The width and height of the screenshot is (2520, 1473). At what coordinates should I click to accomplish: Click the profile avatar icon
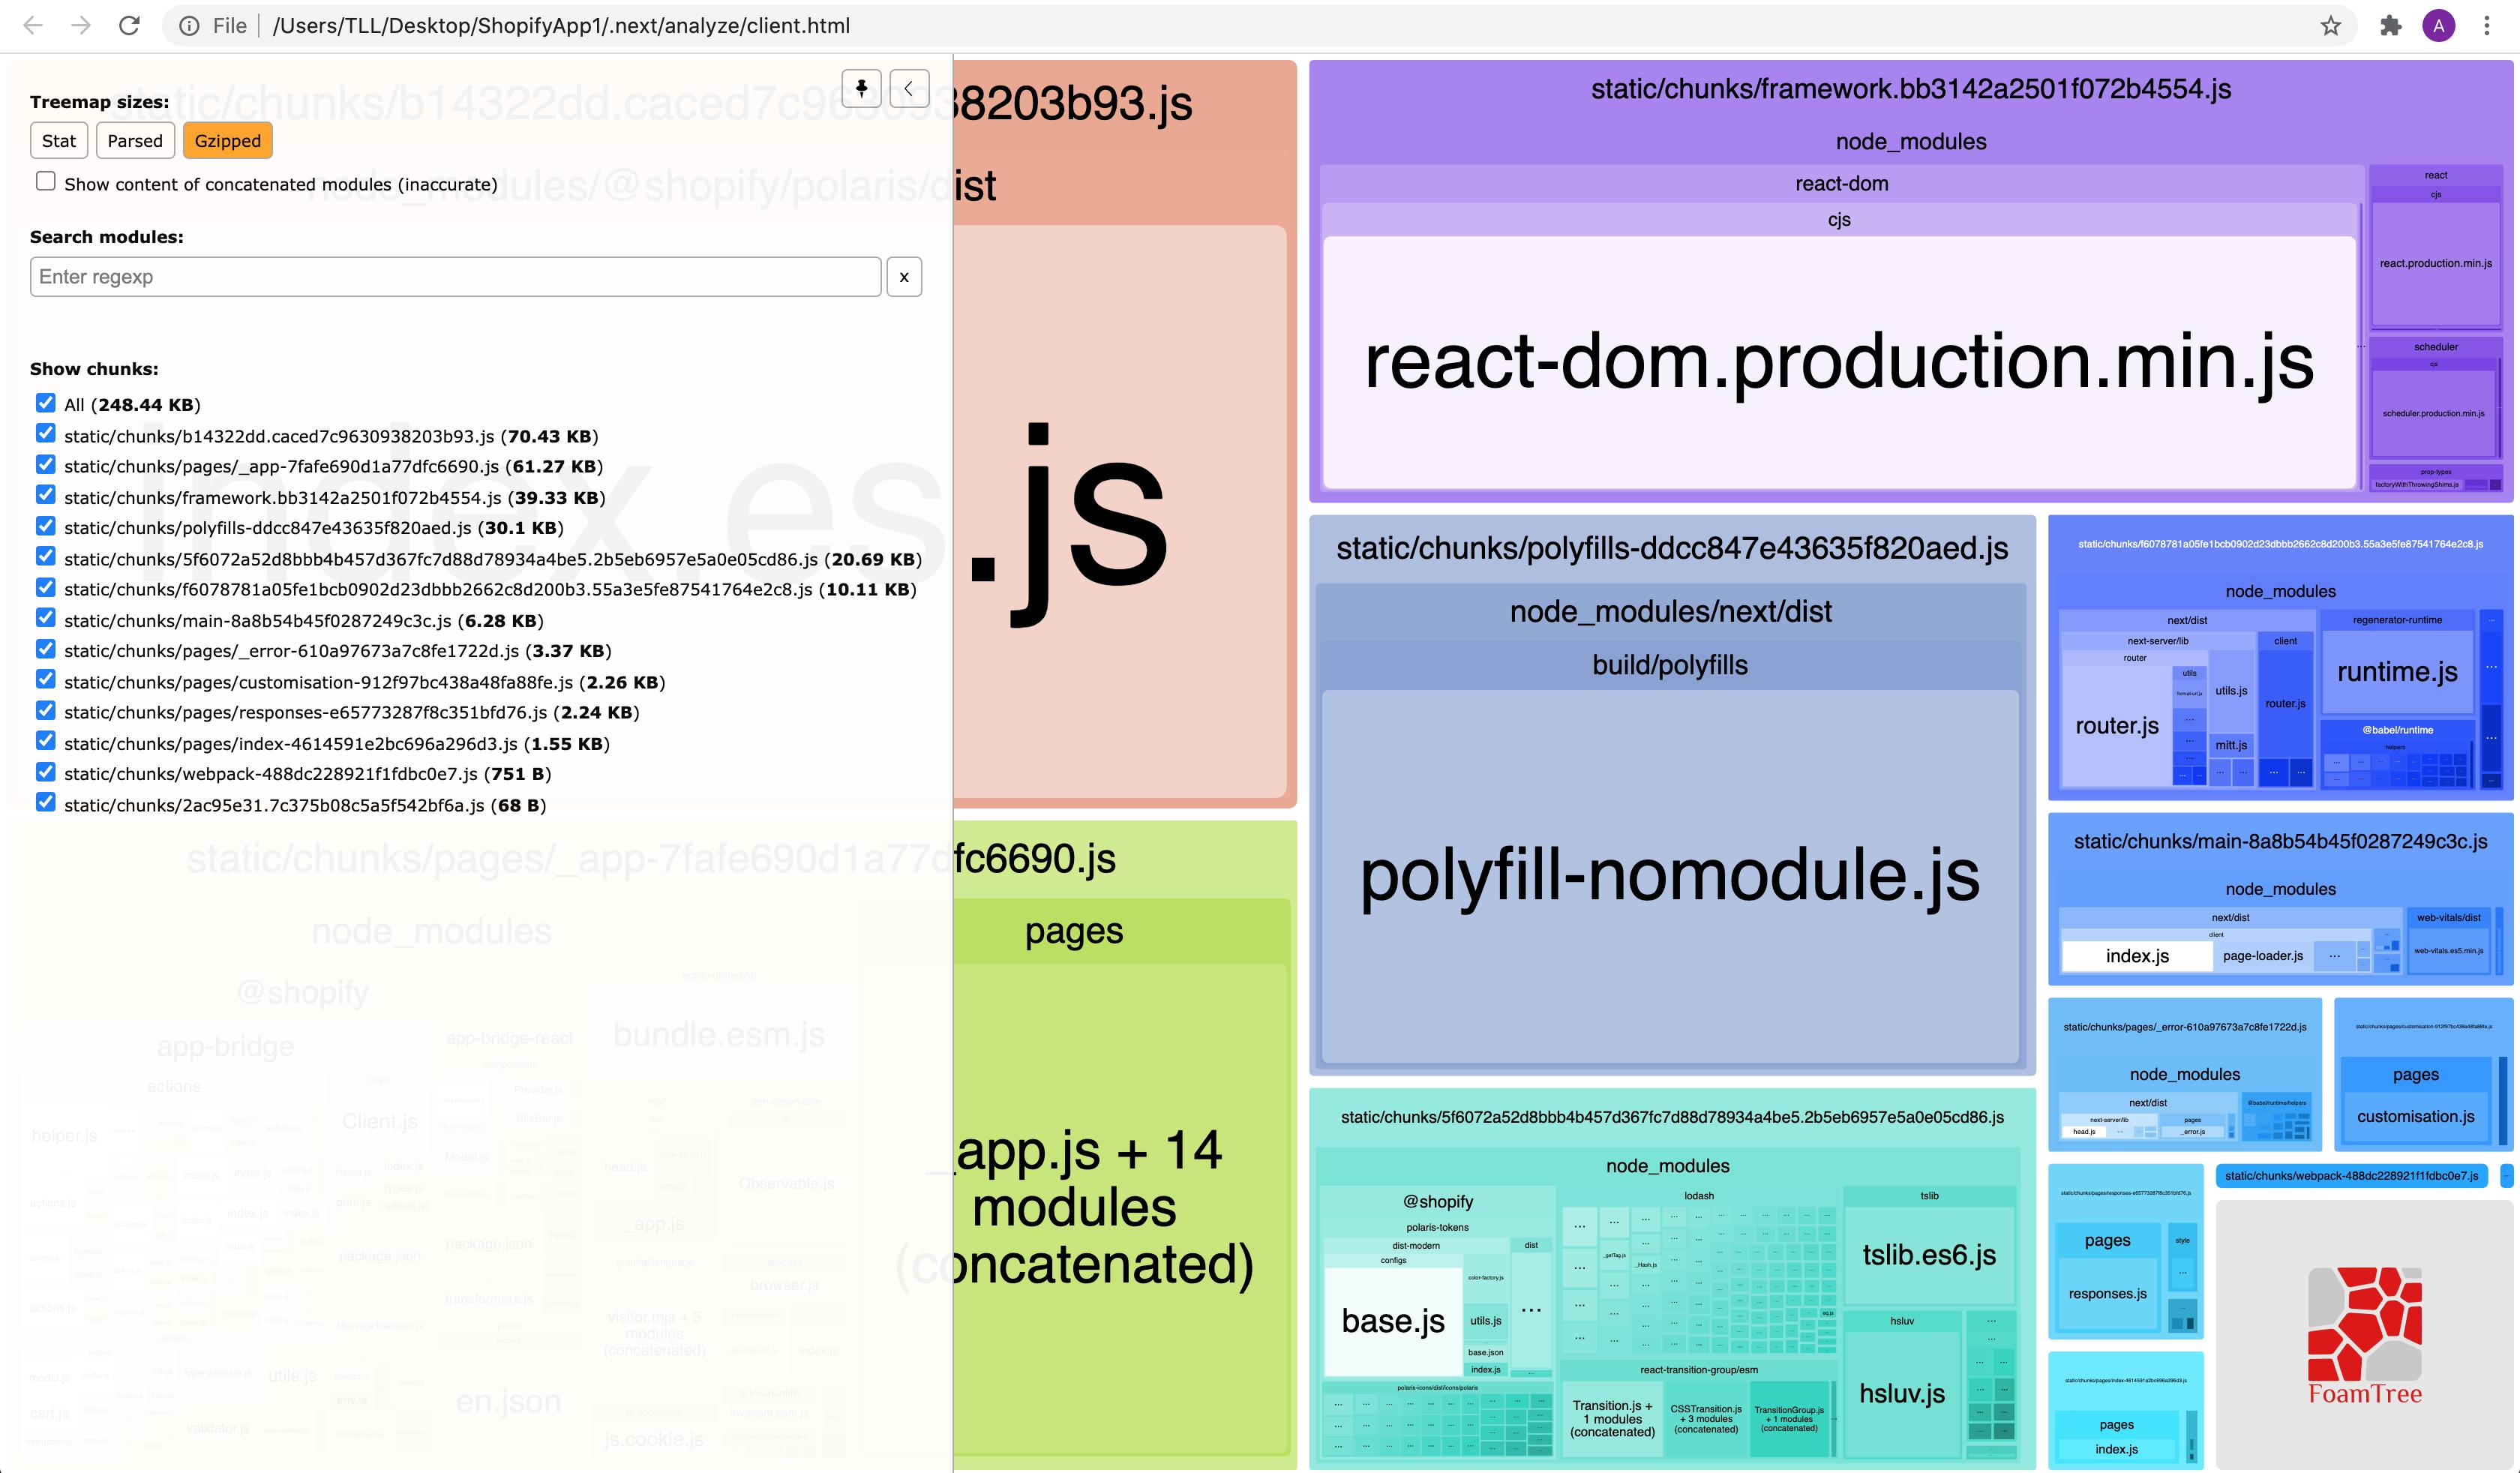[x=2439, y=26]
